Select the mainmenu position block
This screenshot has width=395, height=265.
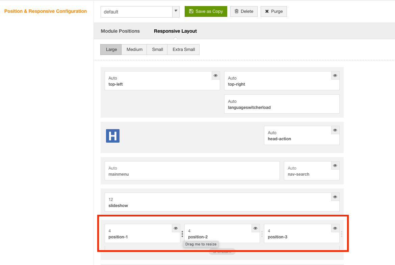pos(192,171)
